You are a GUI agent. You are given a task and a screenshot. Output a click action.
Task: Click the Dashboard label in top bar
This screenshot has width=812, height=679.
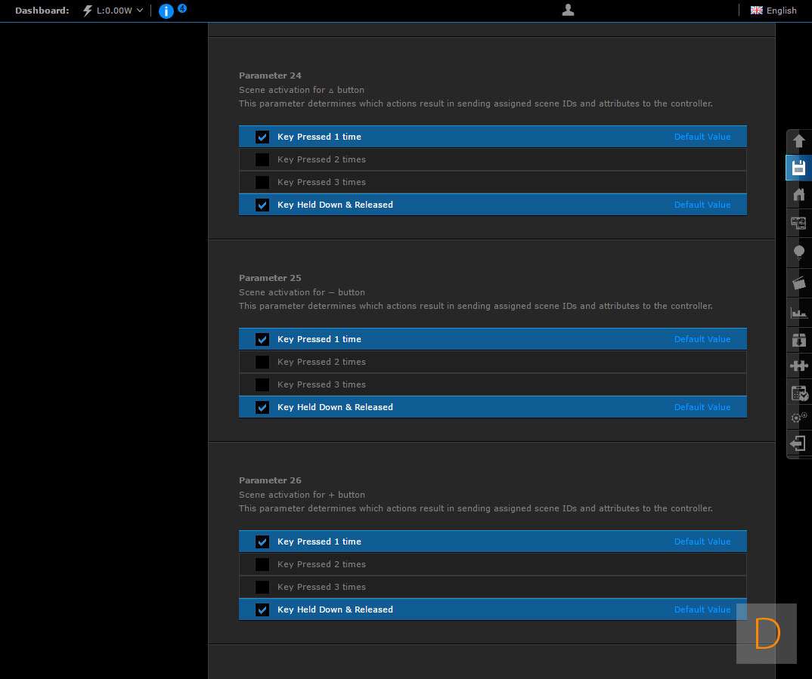tap(42, 11)
